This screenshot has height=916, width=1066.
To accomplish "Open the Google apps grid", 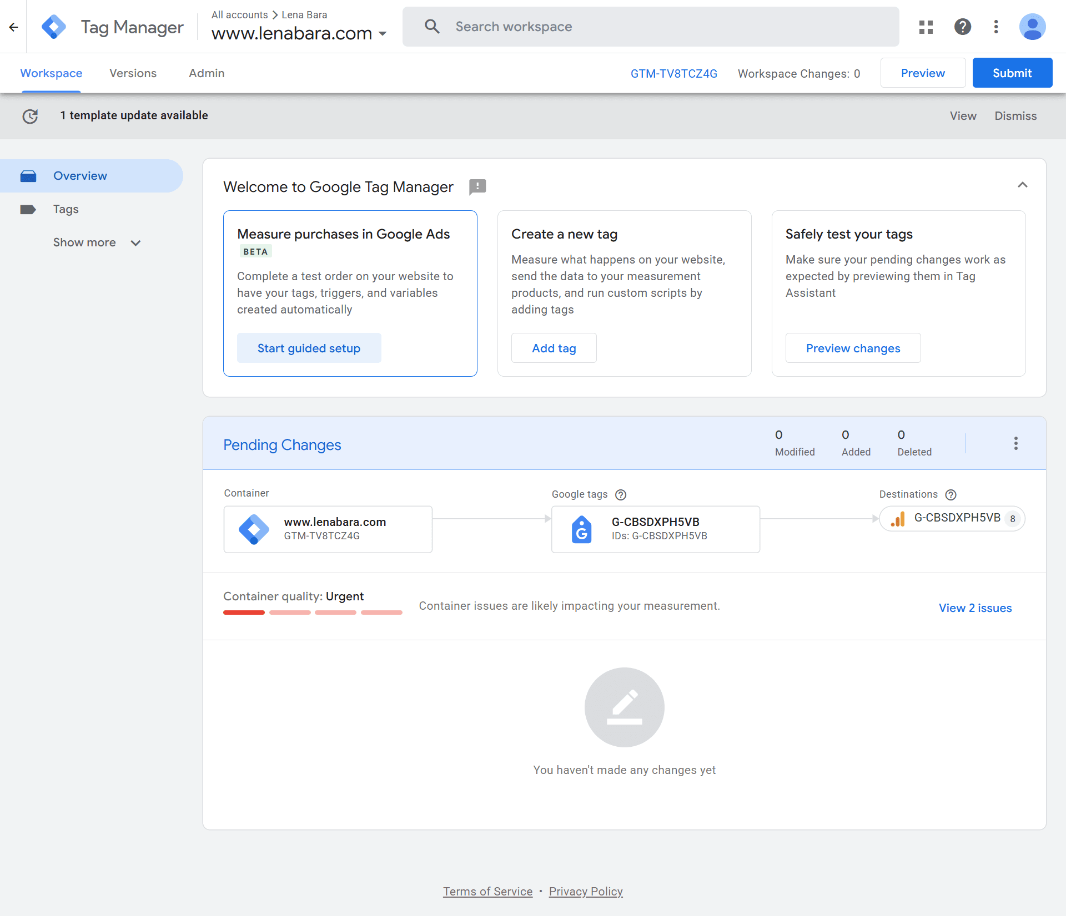I will pyautogui.click(x=926, y=27).
